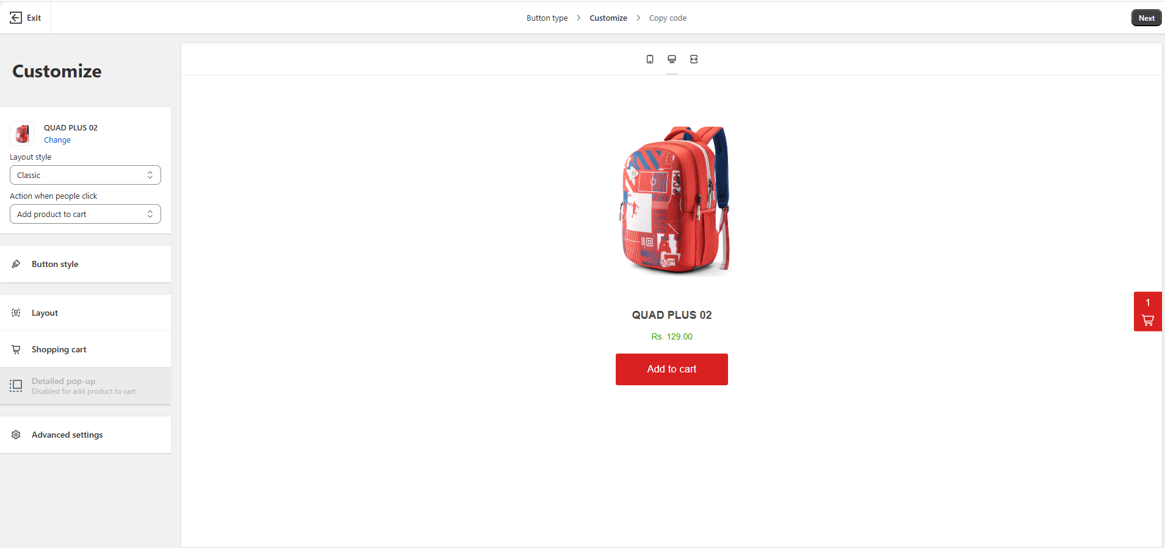The image size is (1165, 548).
Task: Click the small product thumbnail in sidebar
Action: coord(22,133)
